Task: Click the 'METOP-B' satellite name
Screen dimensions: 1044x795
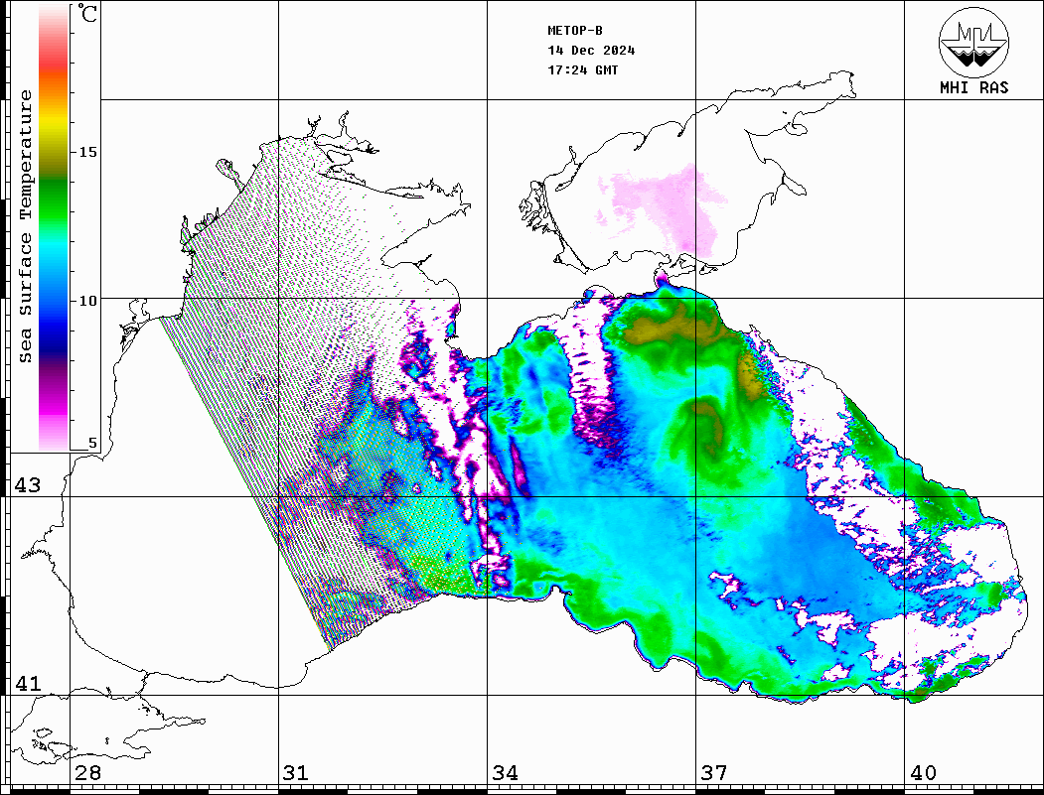Action: click(x=574, y=30)
